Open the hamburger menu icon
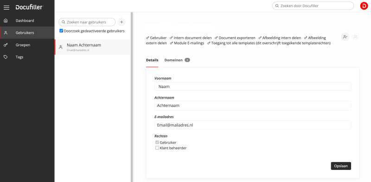Image resolution: width=371 pixels, height=182 pixels. [x=6, y=7]
